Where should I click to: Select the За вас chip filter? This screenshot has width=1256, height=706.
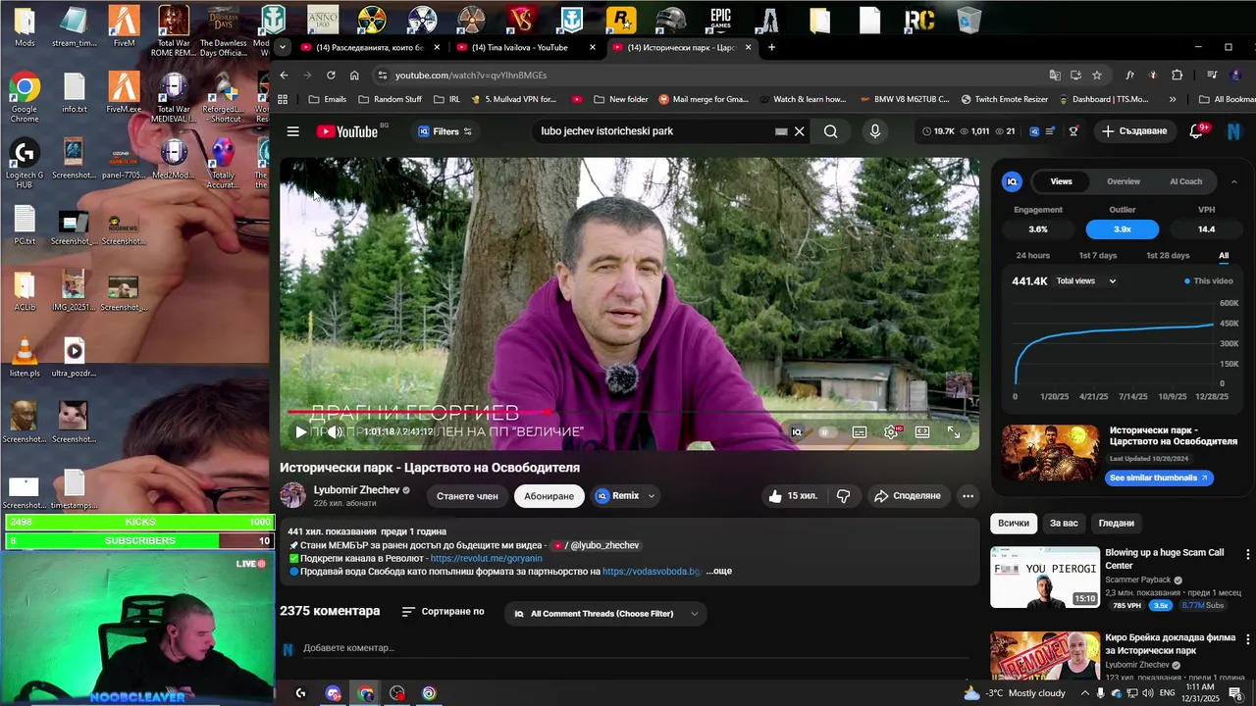point(1064,524)
